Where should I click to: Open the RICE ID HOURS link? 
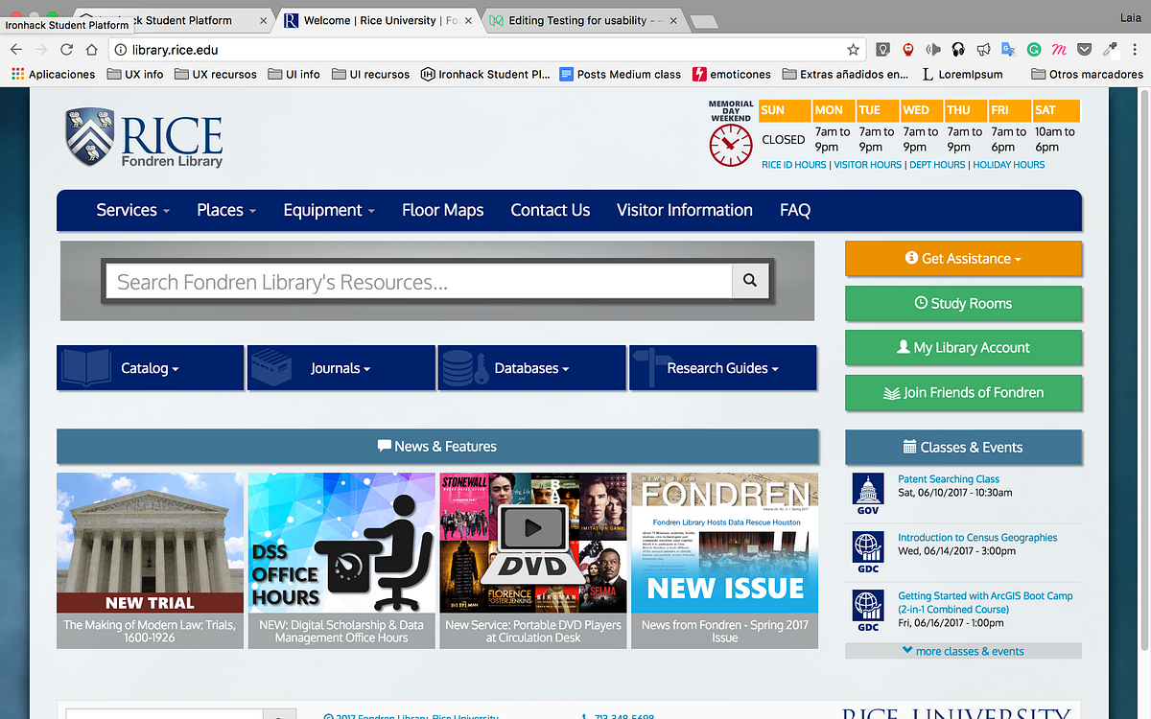point(793,165)
